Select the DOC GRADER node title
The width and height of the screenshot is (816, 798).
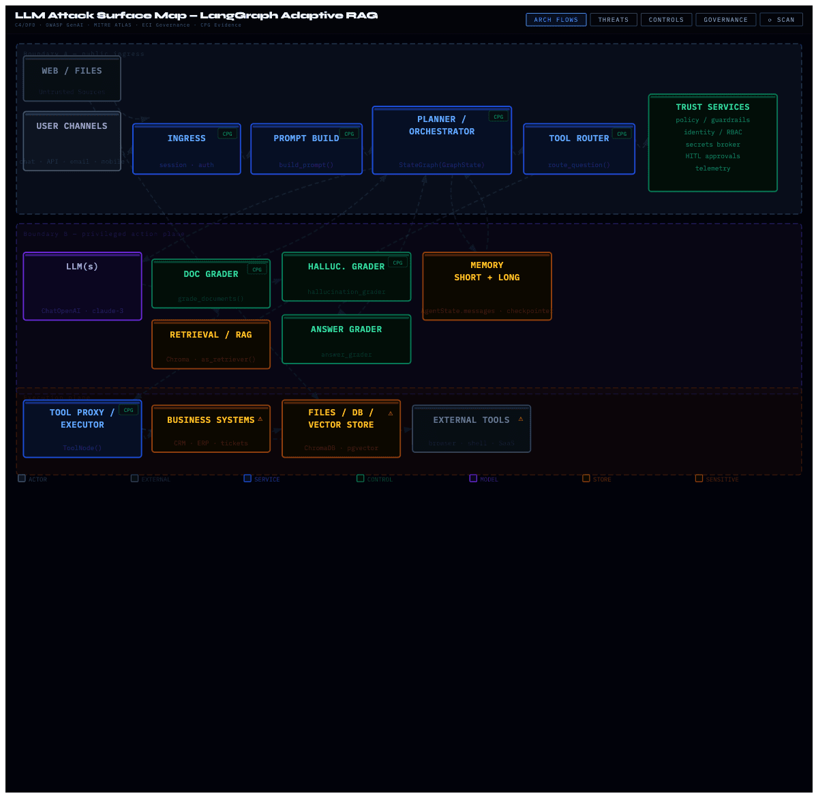211,274
